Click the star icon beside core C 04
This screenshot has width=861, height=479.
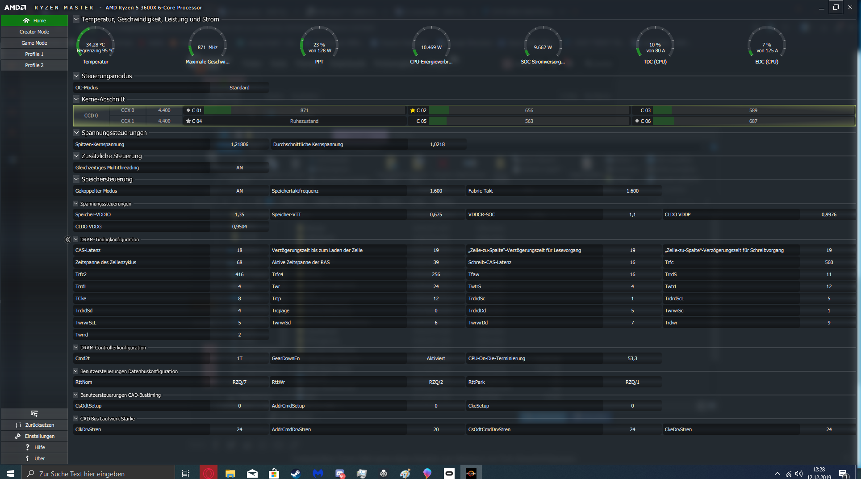click(x=188, y=121)
